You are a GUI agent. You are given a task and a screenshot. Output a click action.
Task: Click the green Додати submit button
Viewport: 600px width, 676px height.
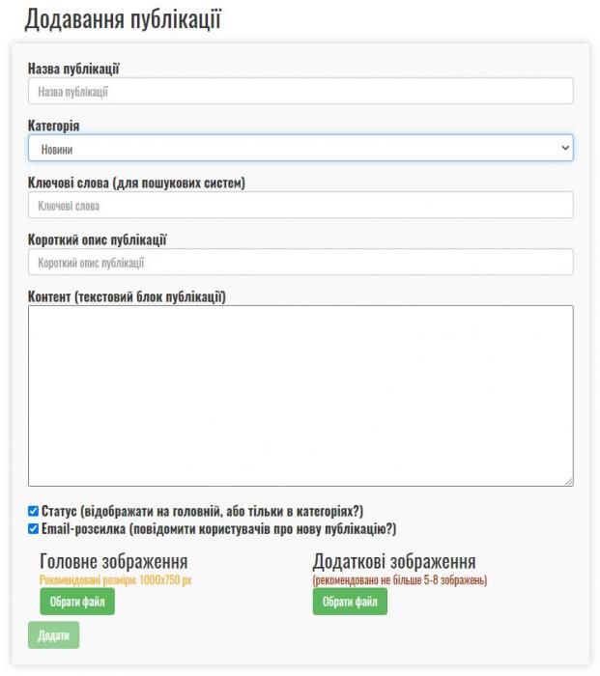pos(54,634)
